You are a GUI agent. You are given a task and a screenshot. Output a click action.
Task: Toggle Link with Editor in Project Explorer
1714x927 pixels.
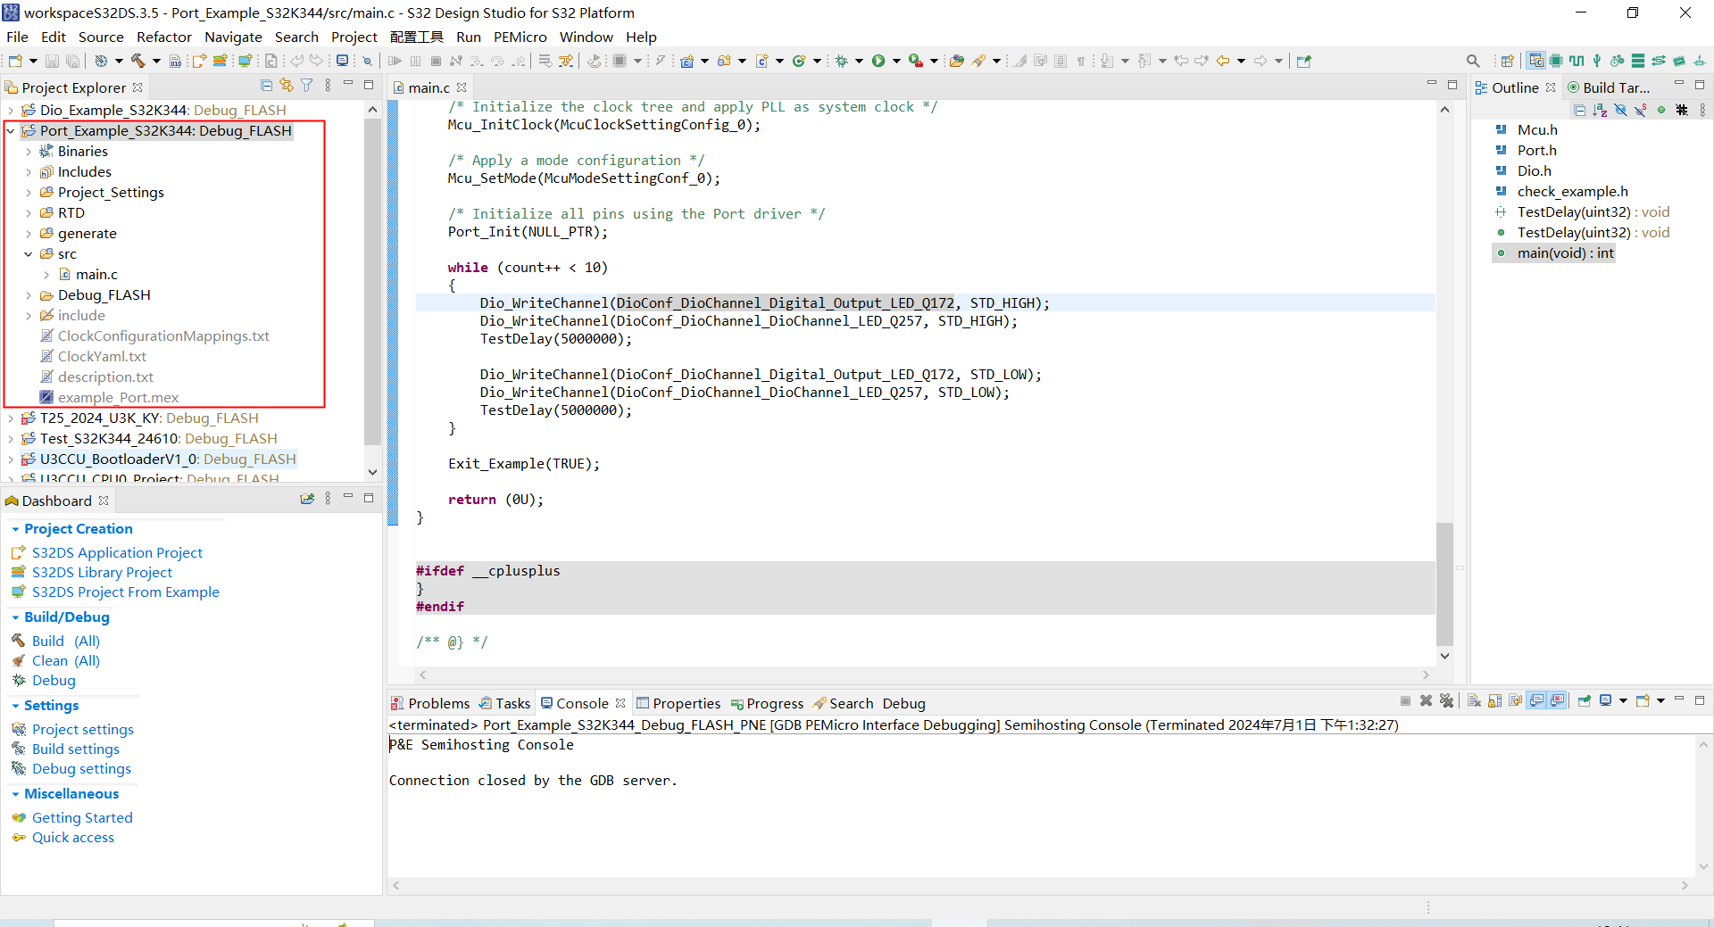[x=287, y=85]
